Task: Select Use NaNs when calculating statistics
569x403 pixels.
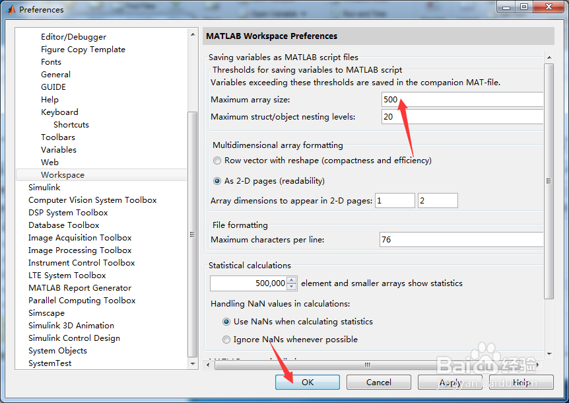Action: pyautogui.click(x=226, y=322)
